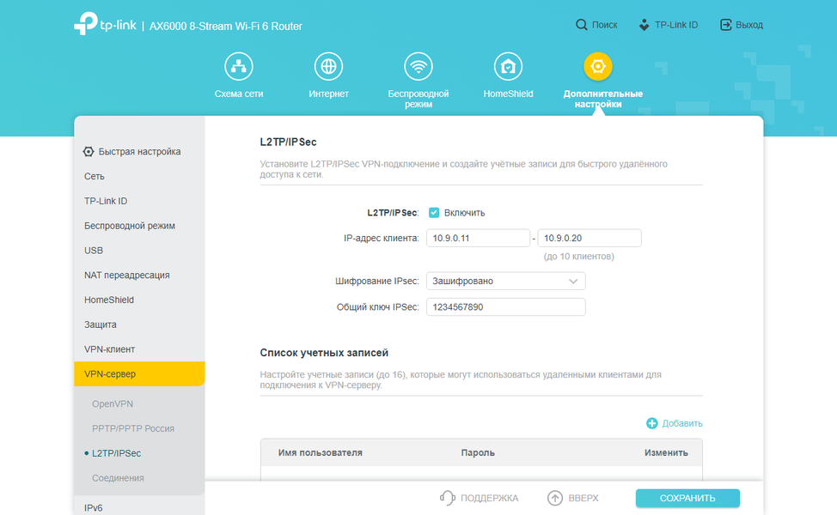Uncheck the L2TP/IPSec Включить checkbox
The width and height of the screenshot is (837, 515).
tap(434, 213)
